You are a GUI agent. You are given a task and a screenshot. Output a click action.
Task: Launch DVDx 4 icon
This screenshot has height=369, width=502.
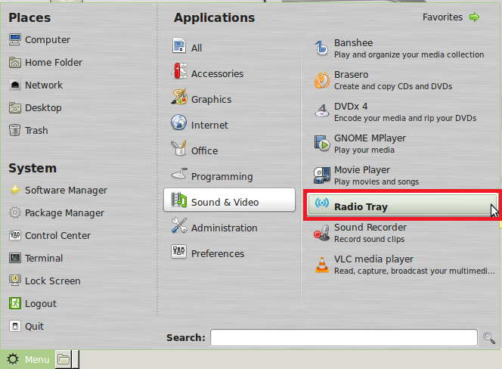[322, 111]
